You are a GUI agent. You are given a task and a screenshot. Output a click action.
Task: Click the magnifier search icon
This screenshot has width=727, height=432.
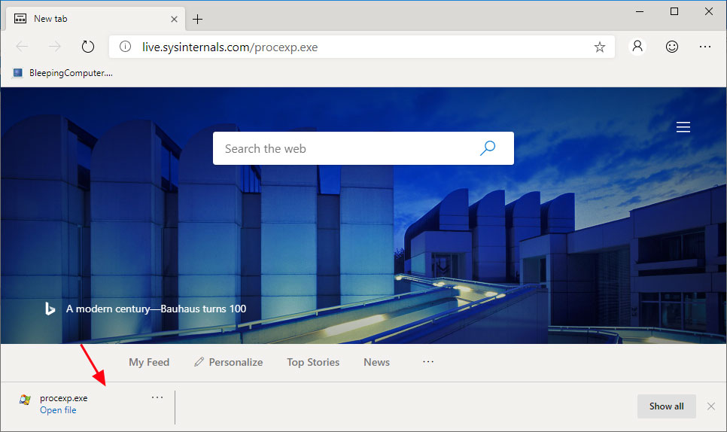tap(487, 148)
